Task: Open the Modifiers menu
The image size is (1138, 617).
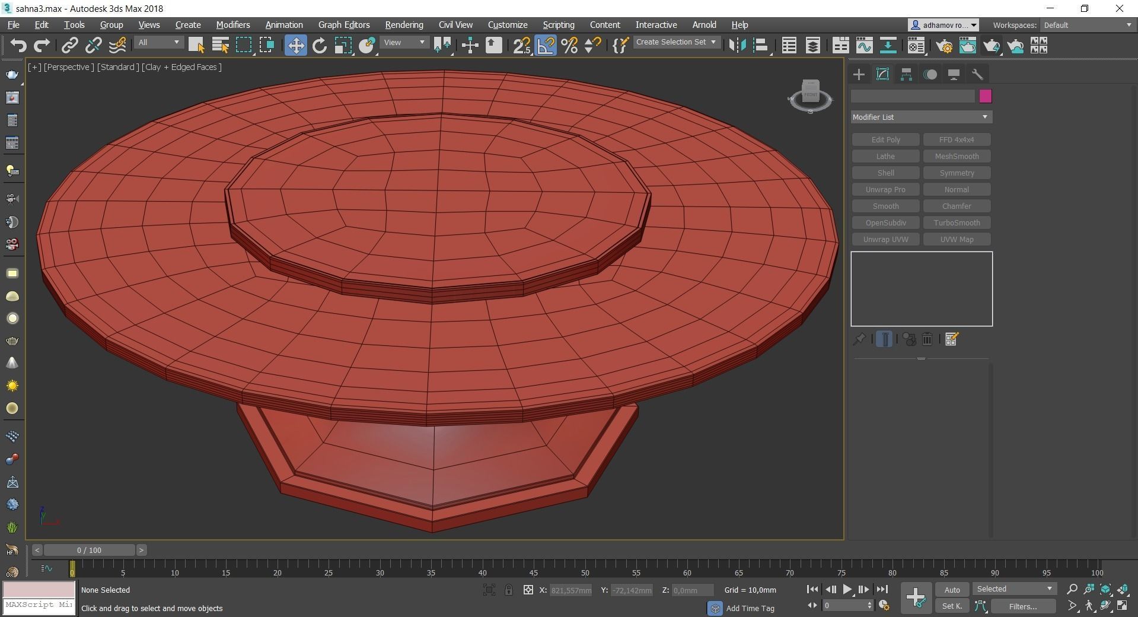Action: point(232,25)
